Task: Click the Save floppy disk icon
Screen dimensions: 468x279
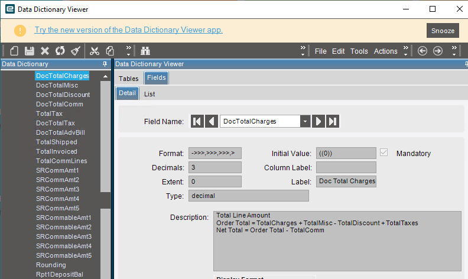Action: pyautogui.click(x=30, y=51)
